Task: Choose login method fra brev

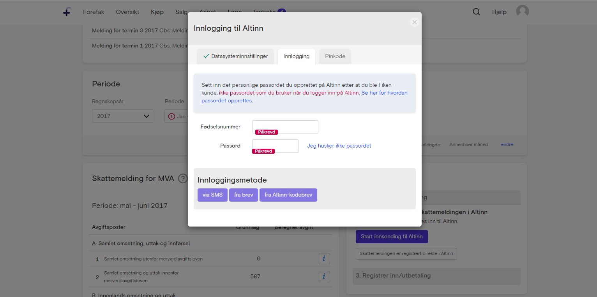Action: click(244, 195)
